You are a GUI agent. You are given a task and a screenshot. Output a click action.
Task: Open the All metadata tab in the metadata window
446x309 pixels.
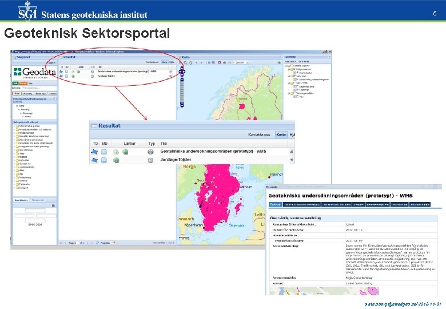420,204
